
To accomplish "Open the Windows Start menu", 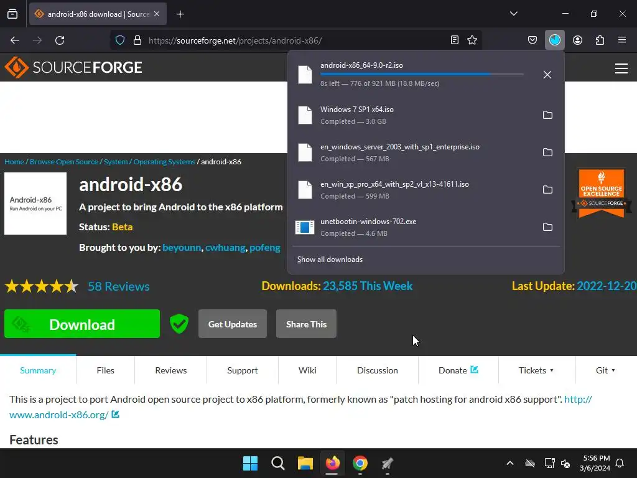I will (250, 463).
